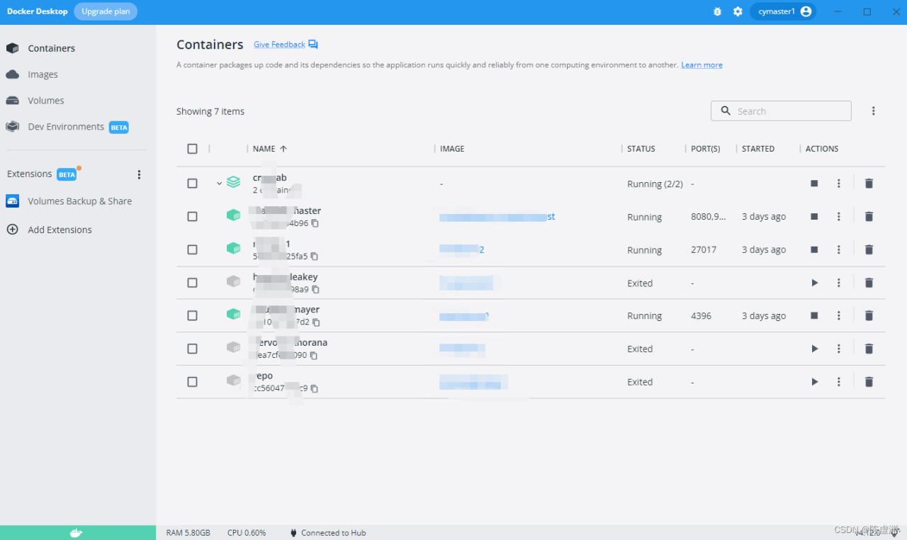Toggle the select-all containers checkbox
This screenshot has width=907, height=540.
click(192, 149)
